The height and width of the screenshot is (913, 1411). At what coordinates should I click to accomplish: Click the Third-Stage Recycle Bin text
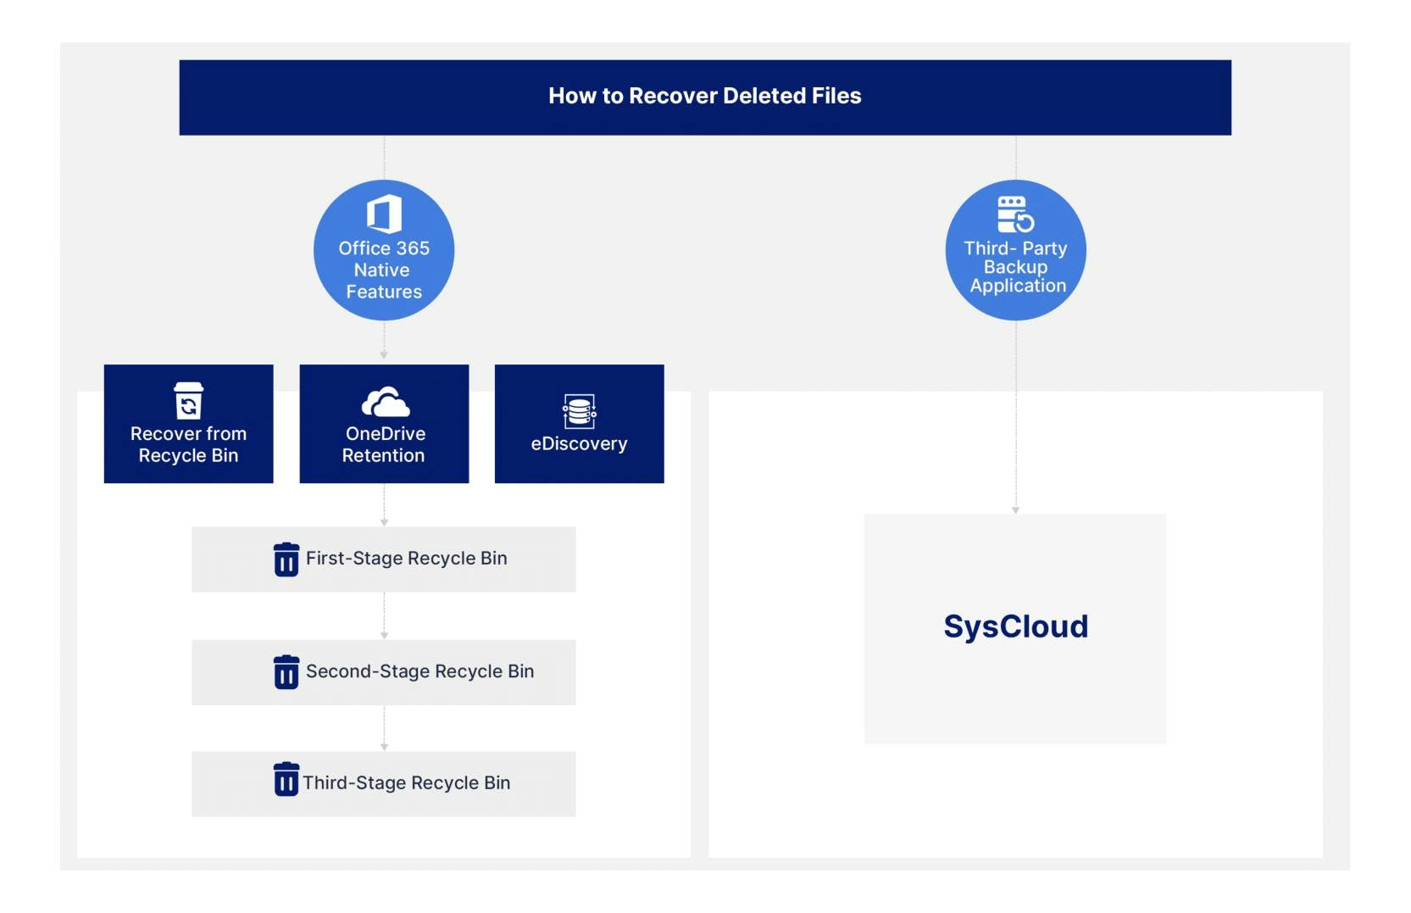(407, 782)
